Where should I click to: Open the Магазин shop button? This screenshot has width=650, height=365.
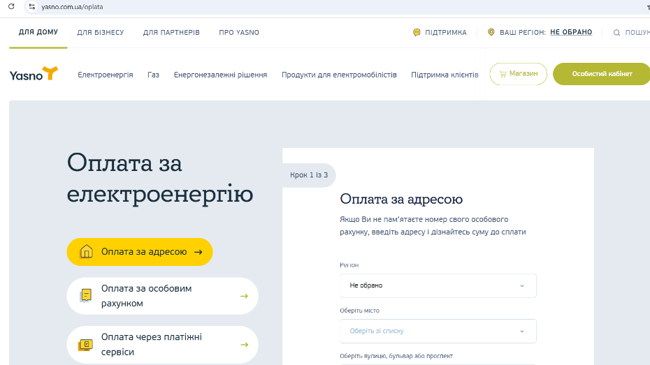(518, 74)
